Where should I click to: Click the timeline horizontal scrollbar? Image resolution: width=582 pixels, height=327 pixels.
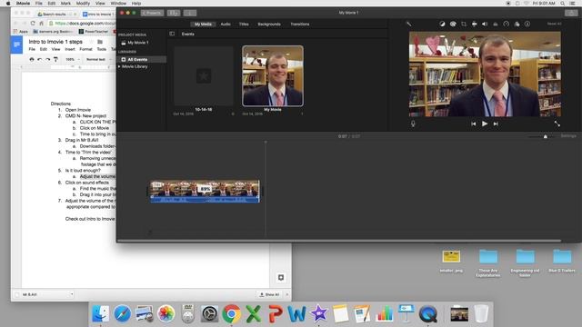point(339,241)
